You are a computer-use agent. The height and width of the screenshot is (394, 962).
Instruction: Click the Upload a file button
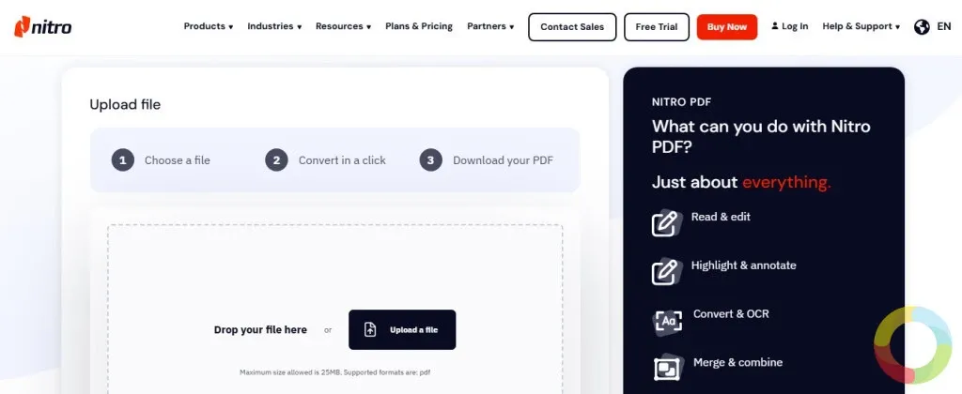coord(402,329)
